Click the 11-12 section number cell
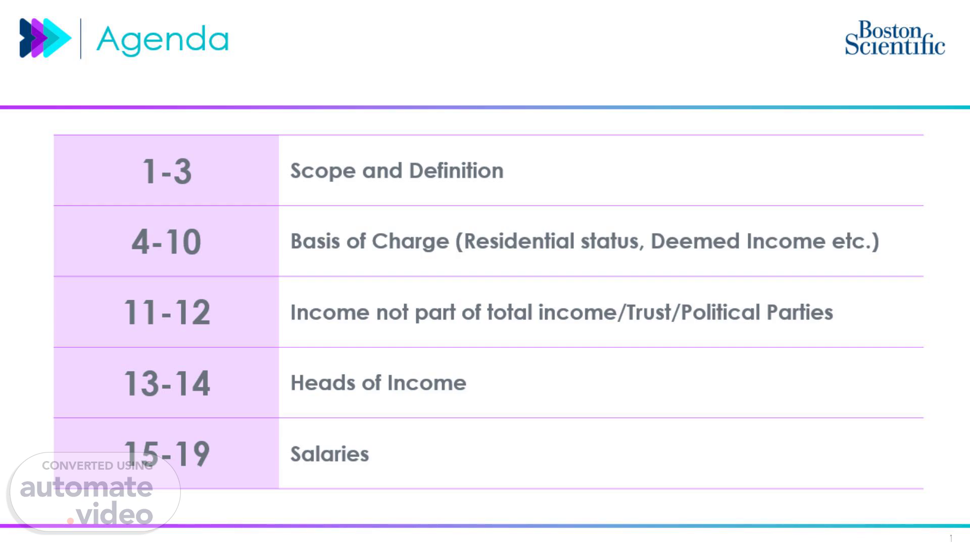Screen dimensions: 970x546 coord(166,312)
